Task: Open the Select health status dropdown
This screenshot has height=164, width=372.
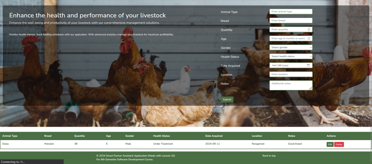Action: click(x=291, y=56)
